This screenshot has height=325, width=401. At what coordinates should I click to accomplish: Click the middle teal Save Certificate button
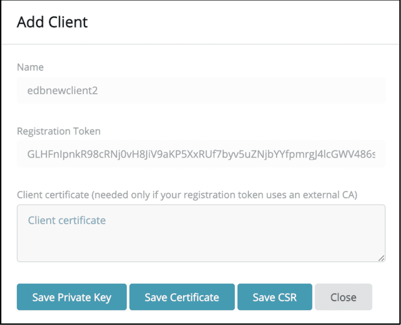[182, 297]
